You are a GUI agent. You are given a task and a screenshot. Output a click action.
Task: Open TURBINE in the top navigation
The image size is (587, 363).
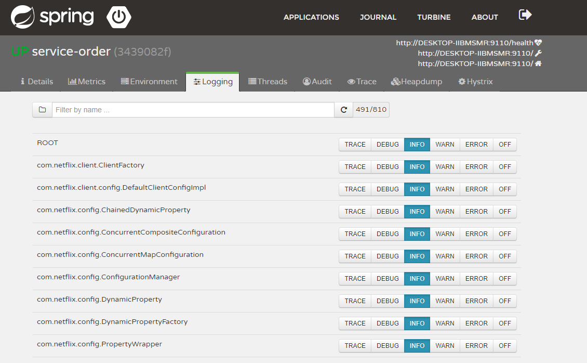434,17
